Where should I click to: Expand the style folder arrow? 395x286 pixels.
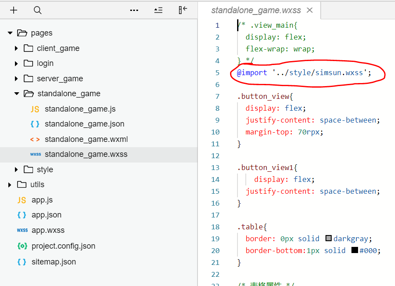click(16, 170)
